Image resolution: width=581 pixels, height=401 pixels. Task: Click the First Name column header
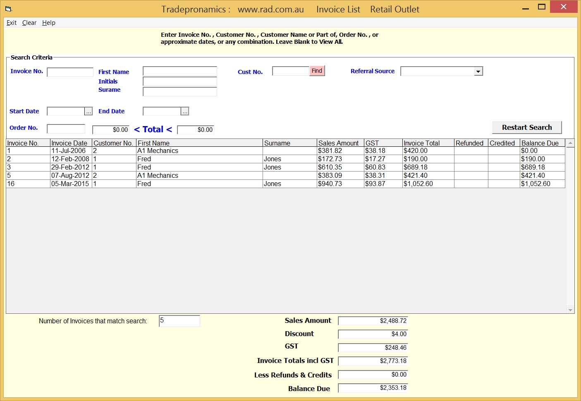click(200, 143)
